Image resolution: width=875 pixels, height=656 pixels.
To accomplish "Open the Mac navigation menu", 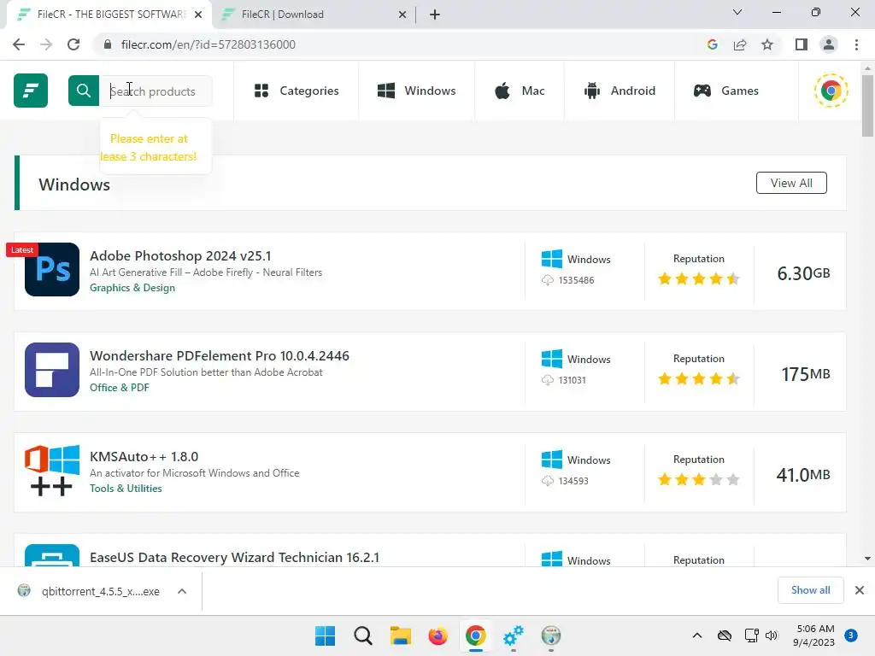I will (520, 91).
